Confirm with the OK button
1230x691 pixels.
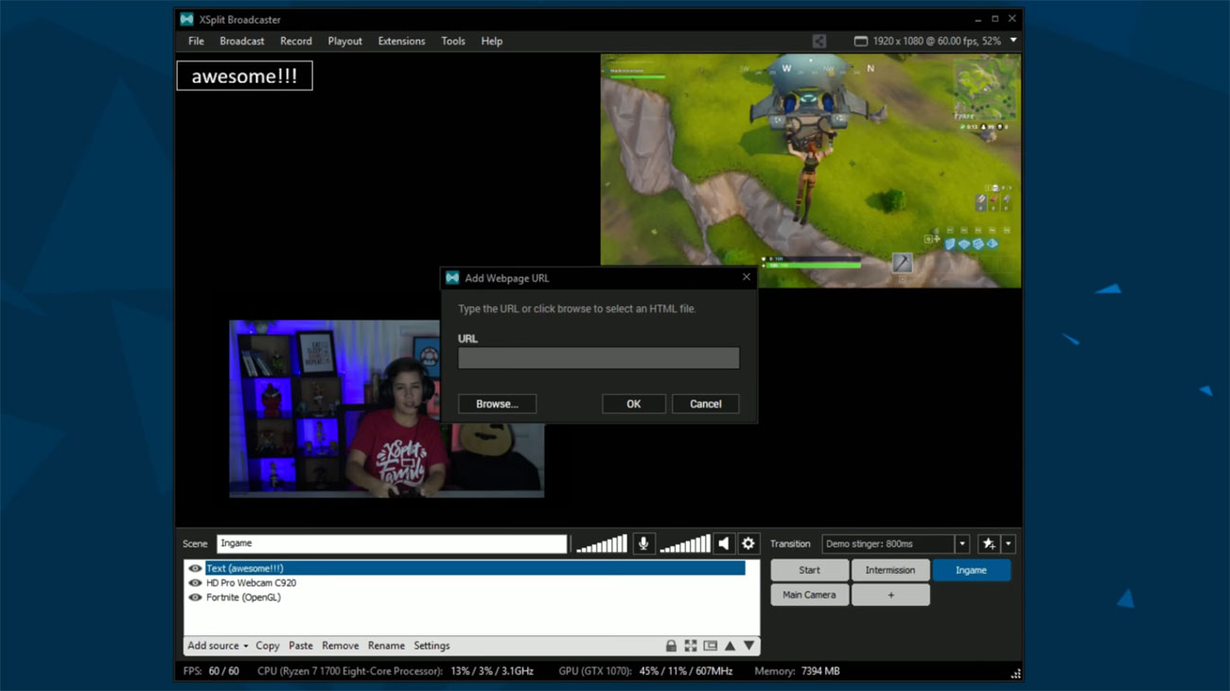(634, 404)
